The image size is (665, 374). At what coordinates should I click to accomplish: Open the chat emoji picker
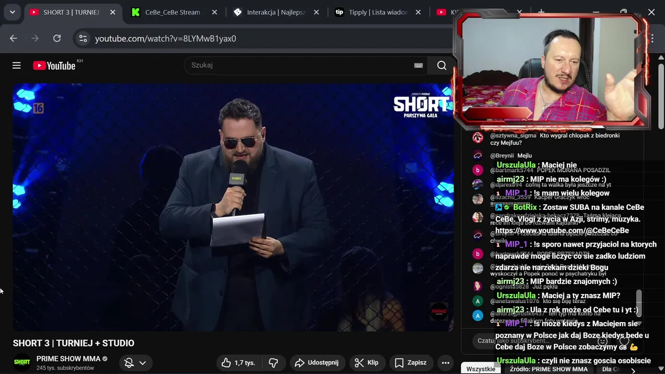tap(603, 341)
